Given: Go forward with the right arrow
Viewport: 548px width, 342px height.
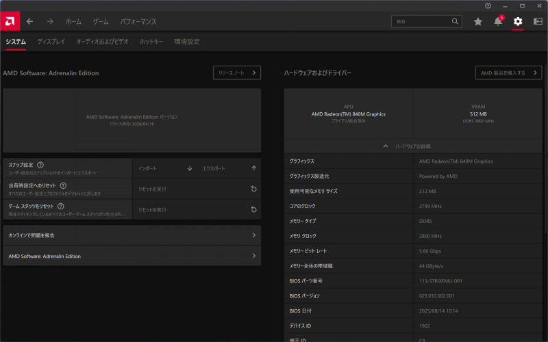Looking at the screenshot, I should click(x=50, y=21).
